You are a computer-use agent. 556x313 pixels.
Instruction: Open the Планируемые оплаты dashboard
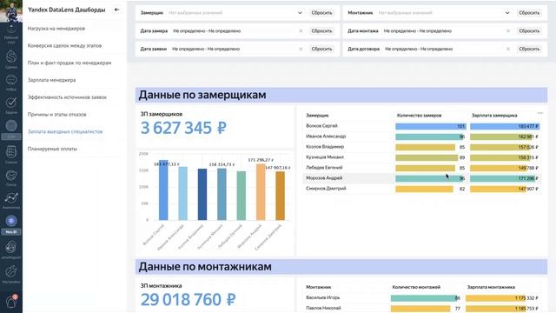[52, 149]
